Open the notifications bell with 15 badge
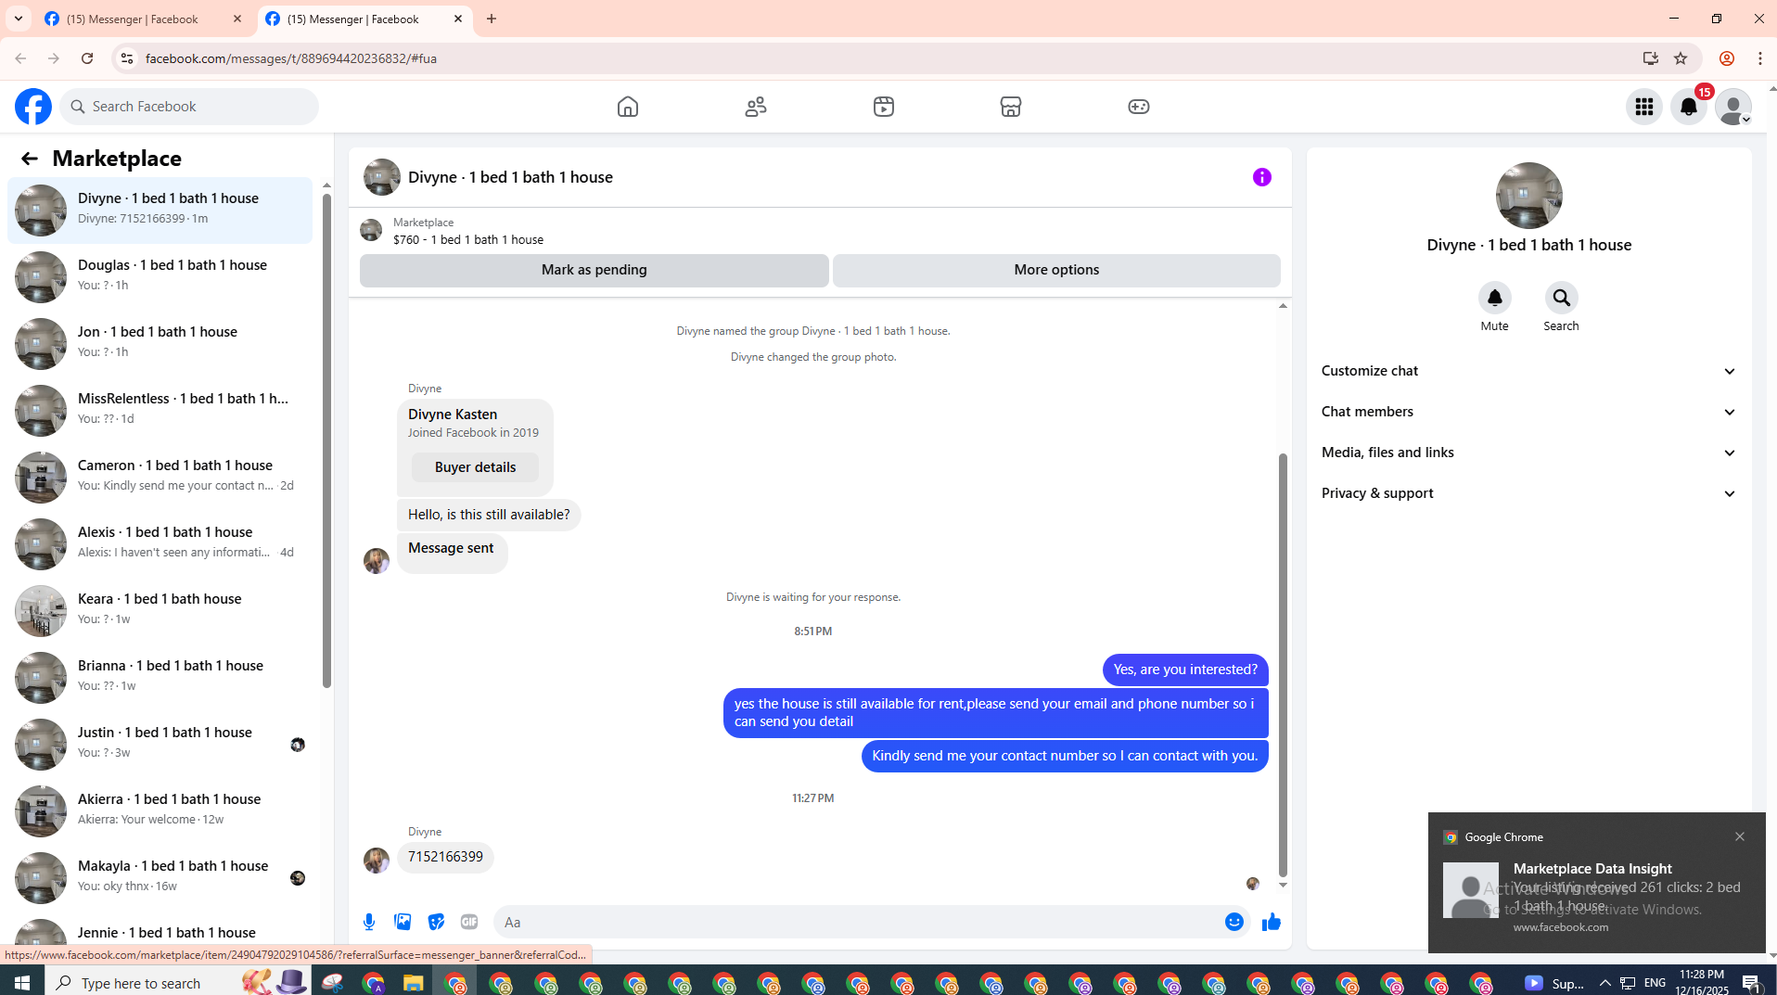 [1689, 107]
